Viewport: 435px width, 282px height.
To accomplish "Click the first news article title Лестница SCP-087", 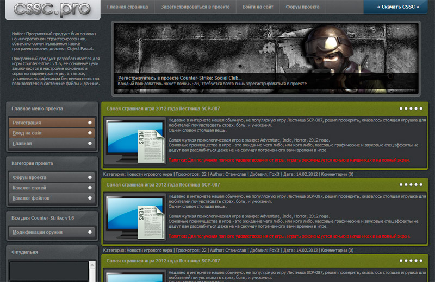I will 163,108.
